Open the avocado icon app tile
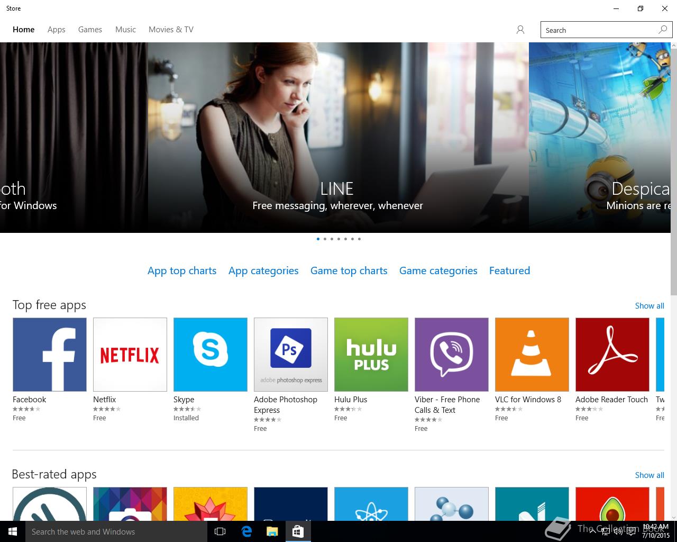The width and height of the screenshot is (677, 542). 612,504
